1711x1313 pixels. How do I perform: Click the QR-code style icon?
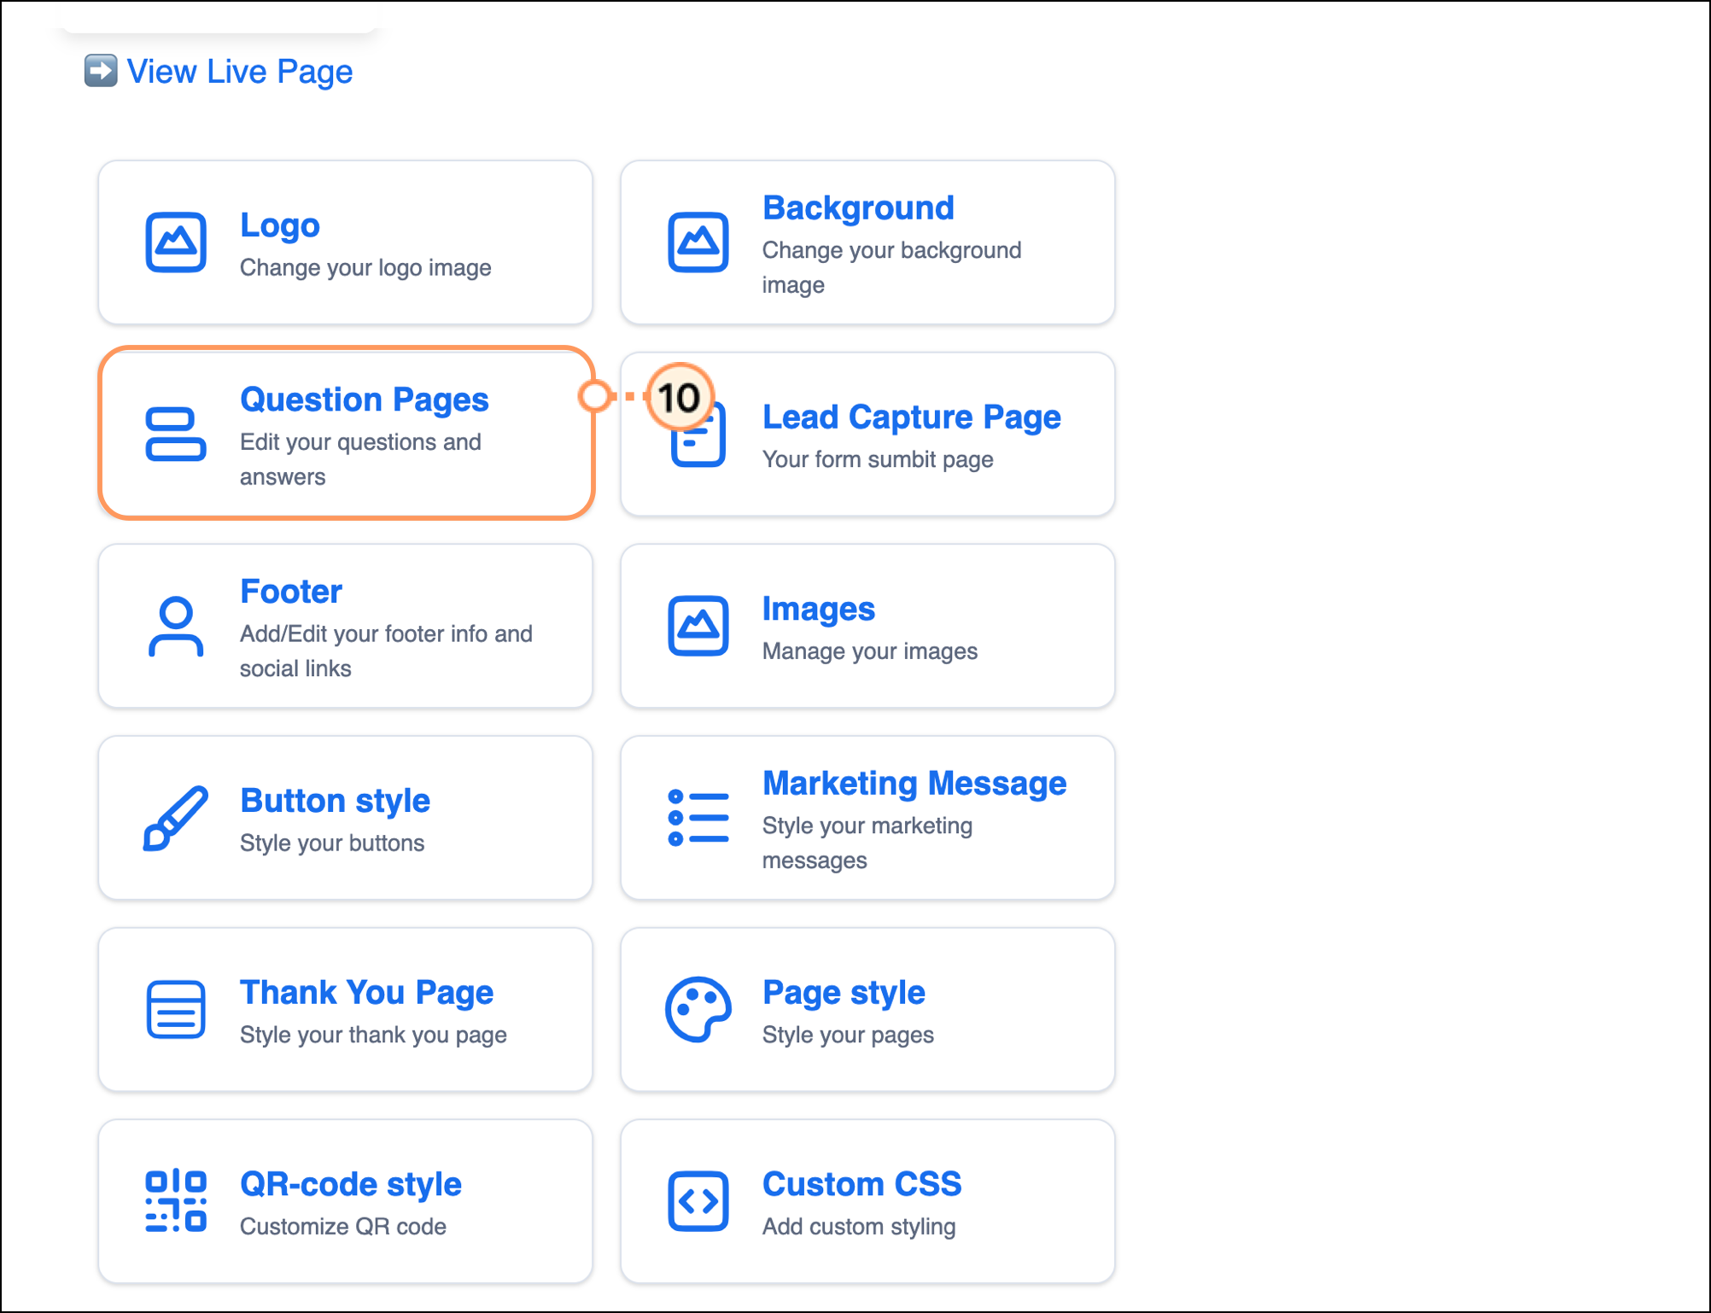point(176,1202)
